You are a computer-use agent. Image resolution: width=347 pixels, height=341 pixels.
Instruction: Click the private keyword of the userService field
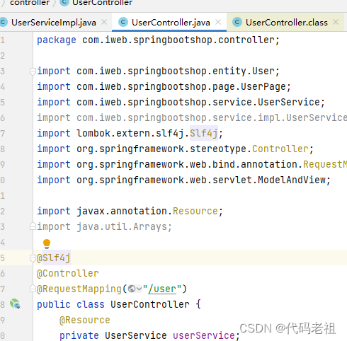(x=79, y=335)
